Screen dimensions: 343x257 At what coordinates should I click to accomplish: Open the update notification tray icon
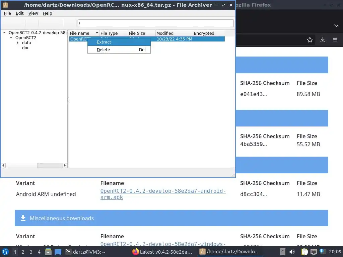click(x=322, y=251)
